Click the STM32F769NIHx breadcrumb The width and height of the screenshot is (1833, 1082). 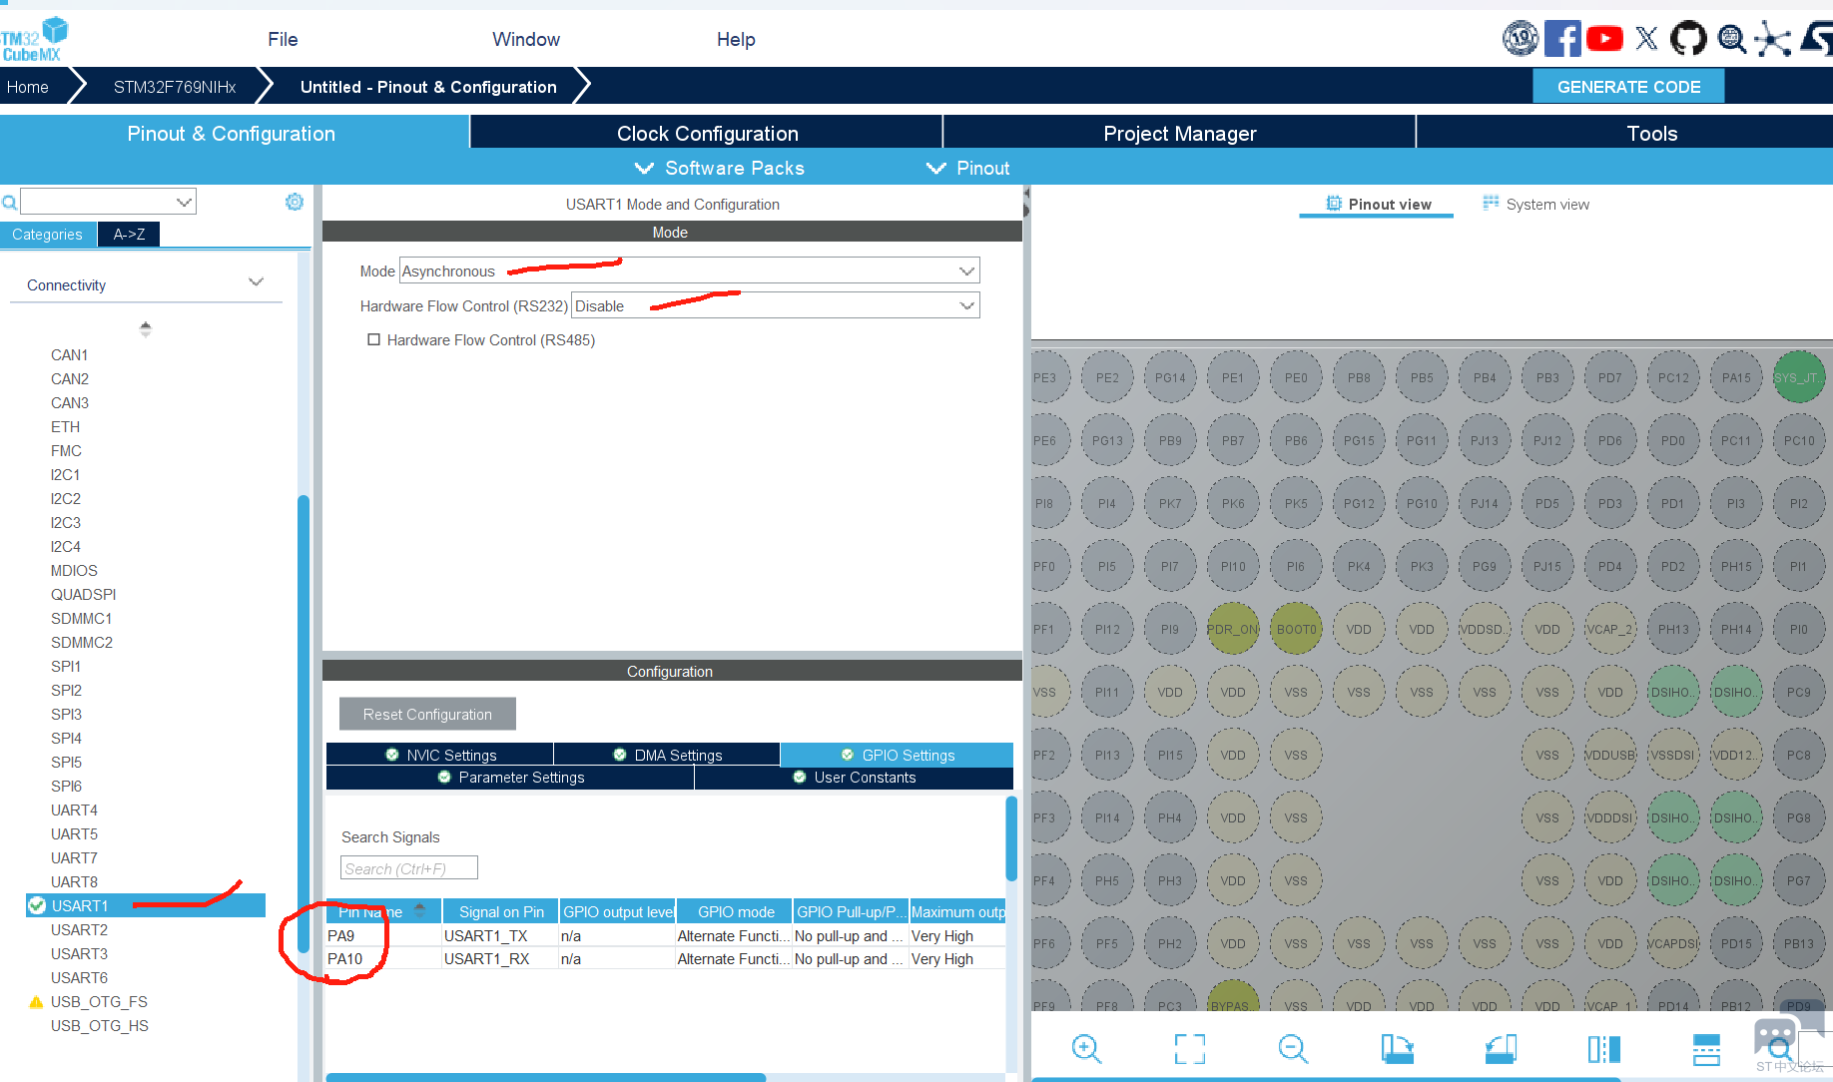coord(175,87)
